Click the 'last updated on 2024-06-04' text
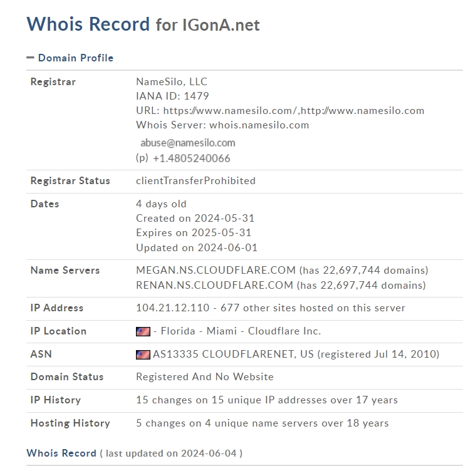463x466 pixels. (x=171, y=453)
